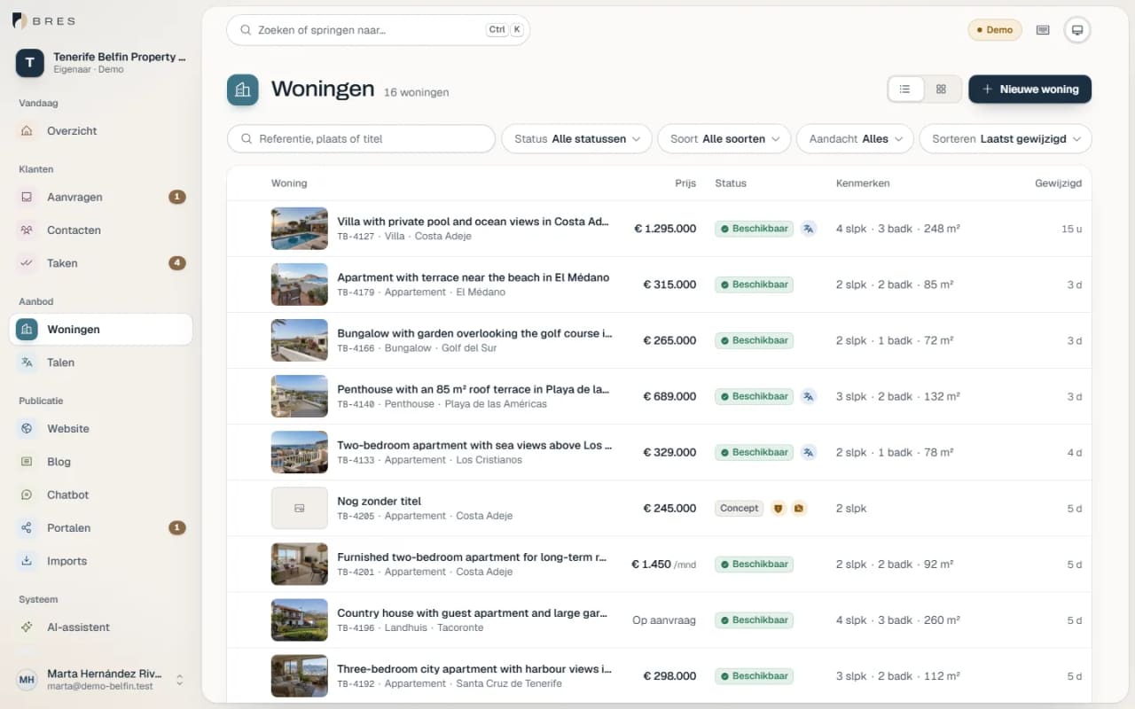Open the placeholder thumbnail for 'Nog zonder titel'
1135x709 pixels.
pos(300,509)
